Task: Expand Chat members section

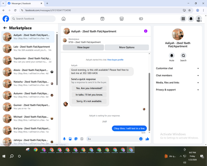Action: [x=178, y=76]
